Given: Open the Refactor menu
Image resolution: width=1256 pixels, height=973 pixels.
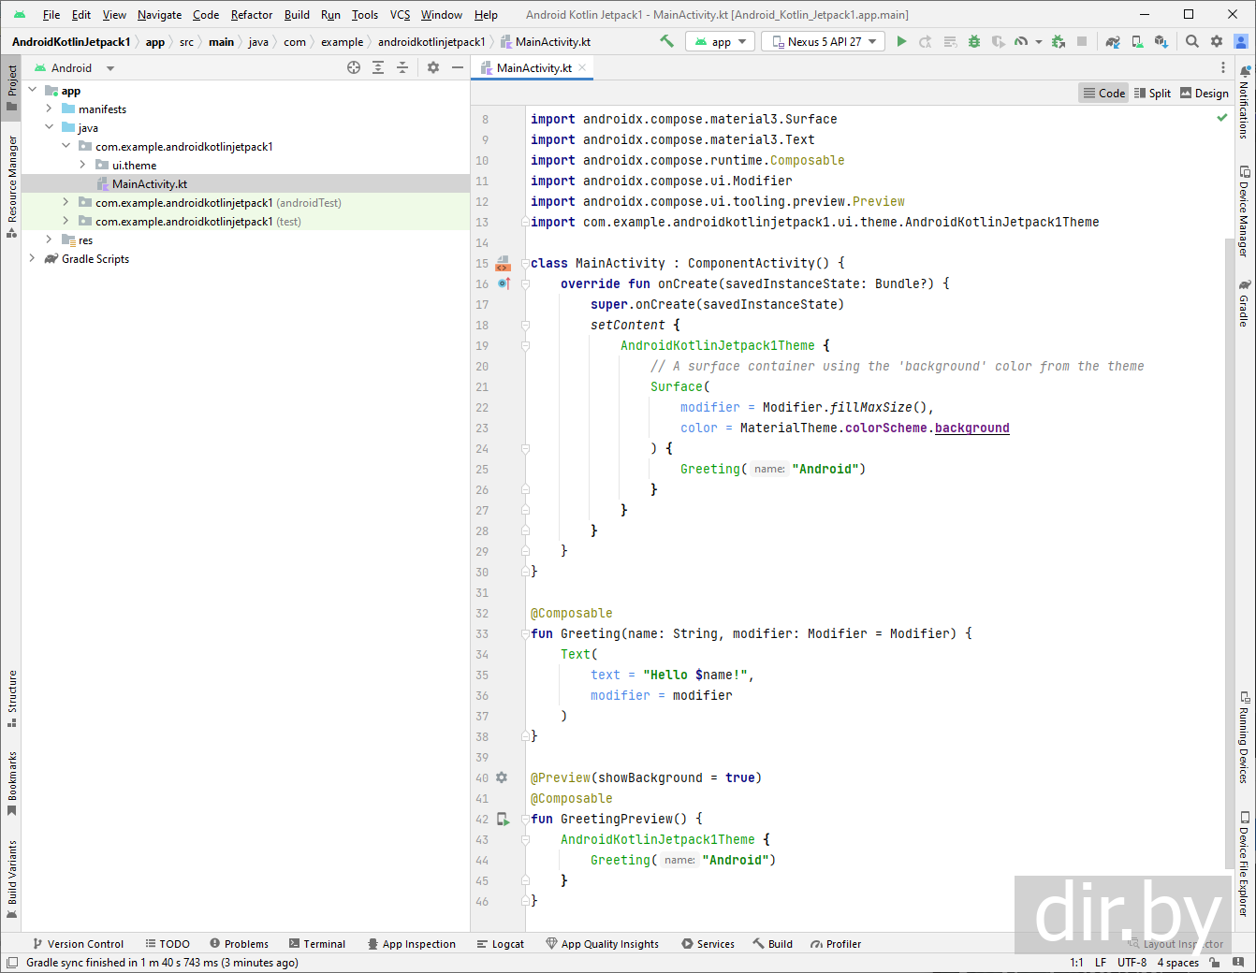Looking at the screenshot, I should click(x=252, y=15).
